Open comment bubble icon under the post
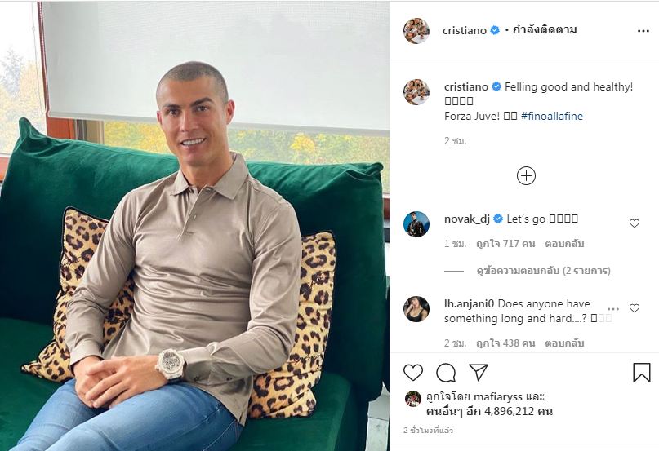The width and height of the screenshot is (659, 451). (x=446, y=373)
